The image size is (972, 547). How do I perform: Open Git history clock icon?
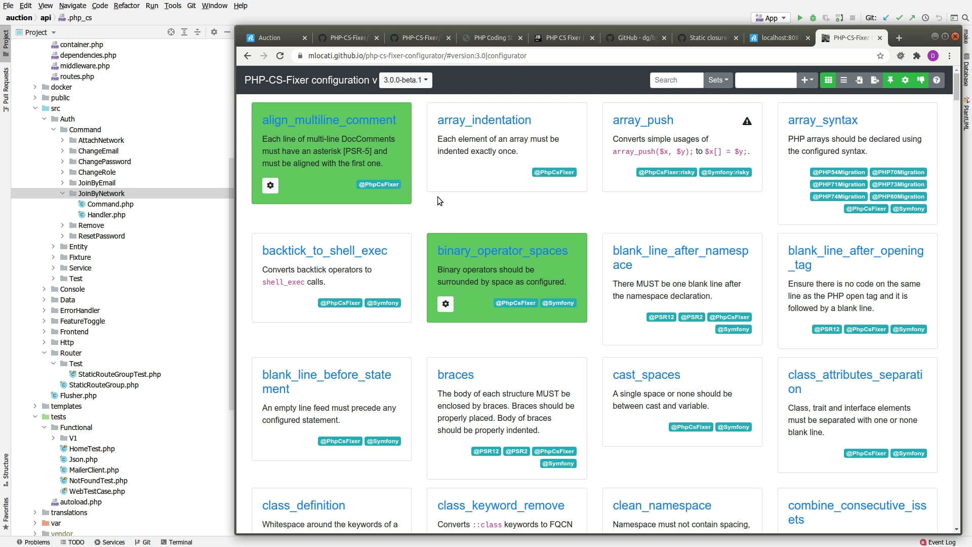pos(925,18)
